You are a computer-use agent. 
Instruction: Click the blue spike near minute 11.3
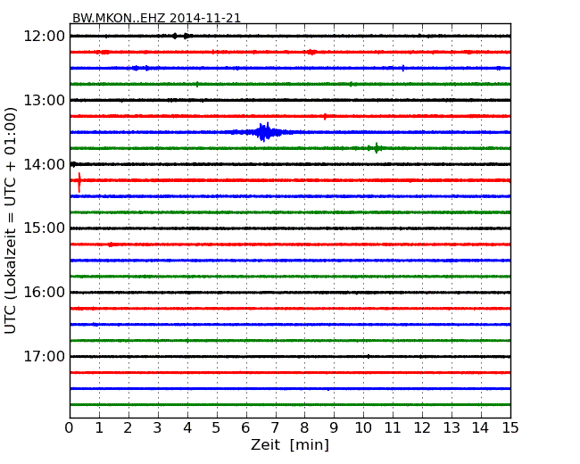[x=403, y=68]
